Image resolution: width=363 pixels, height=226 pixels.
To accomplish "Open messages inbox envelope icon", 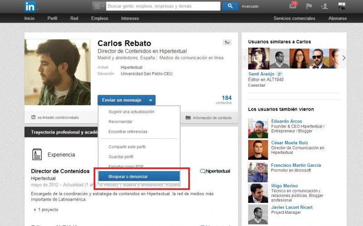I will point(293,5).
